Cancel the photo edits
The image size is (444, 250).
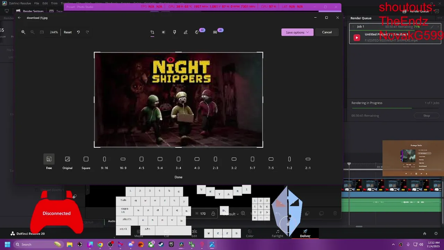[x=327, y=32]
